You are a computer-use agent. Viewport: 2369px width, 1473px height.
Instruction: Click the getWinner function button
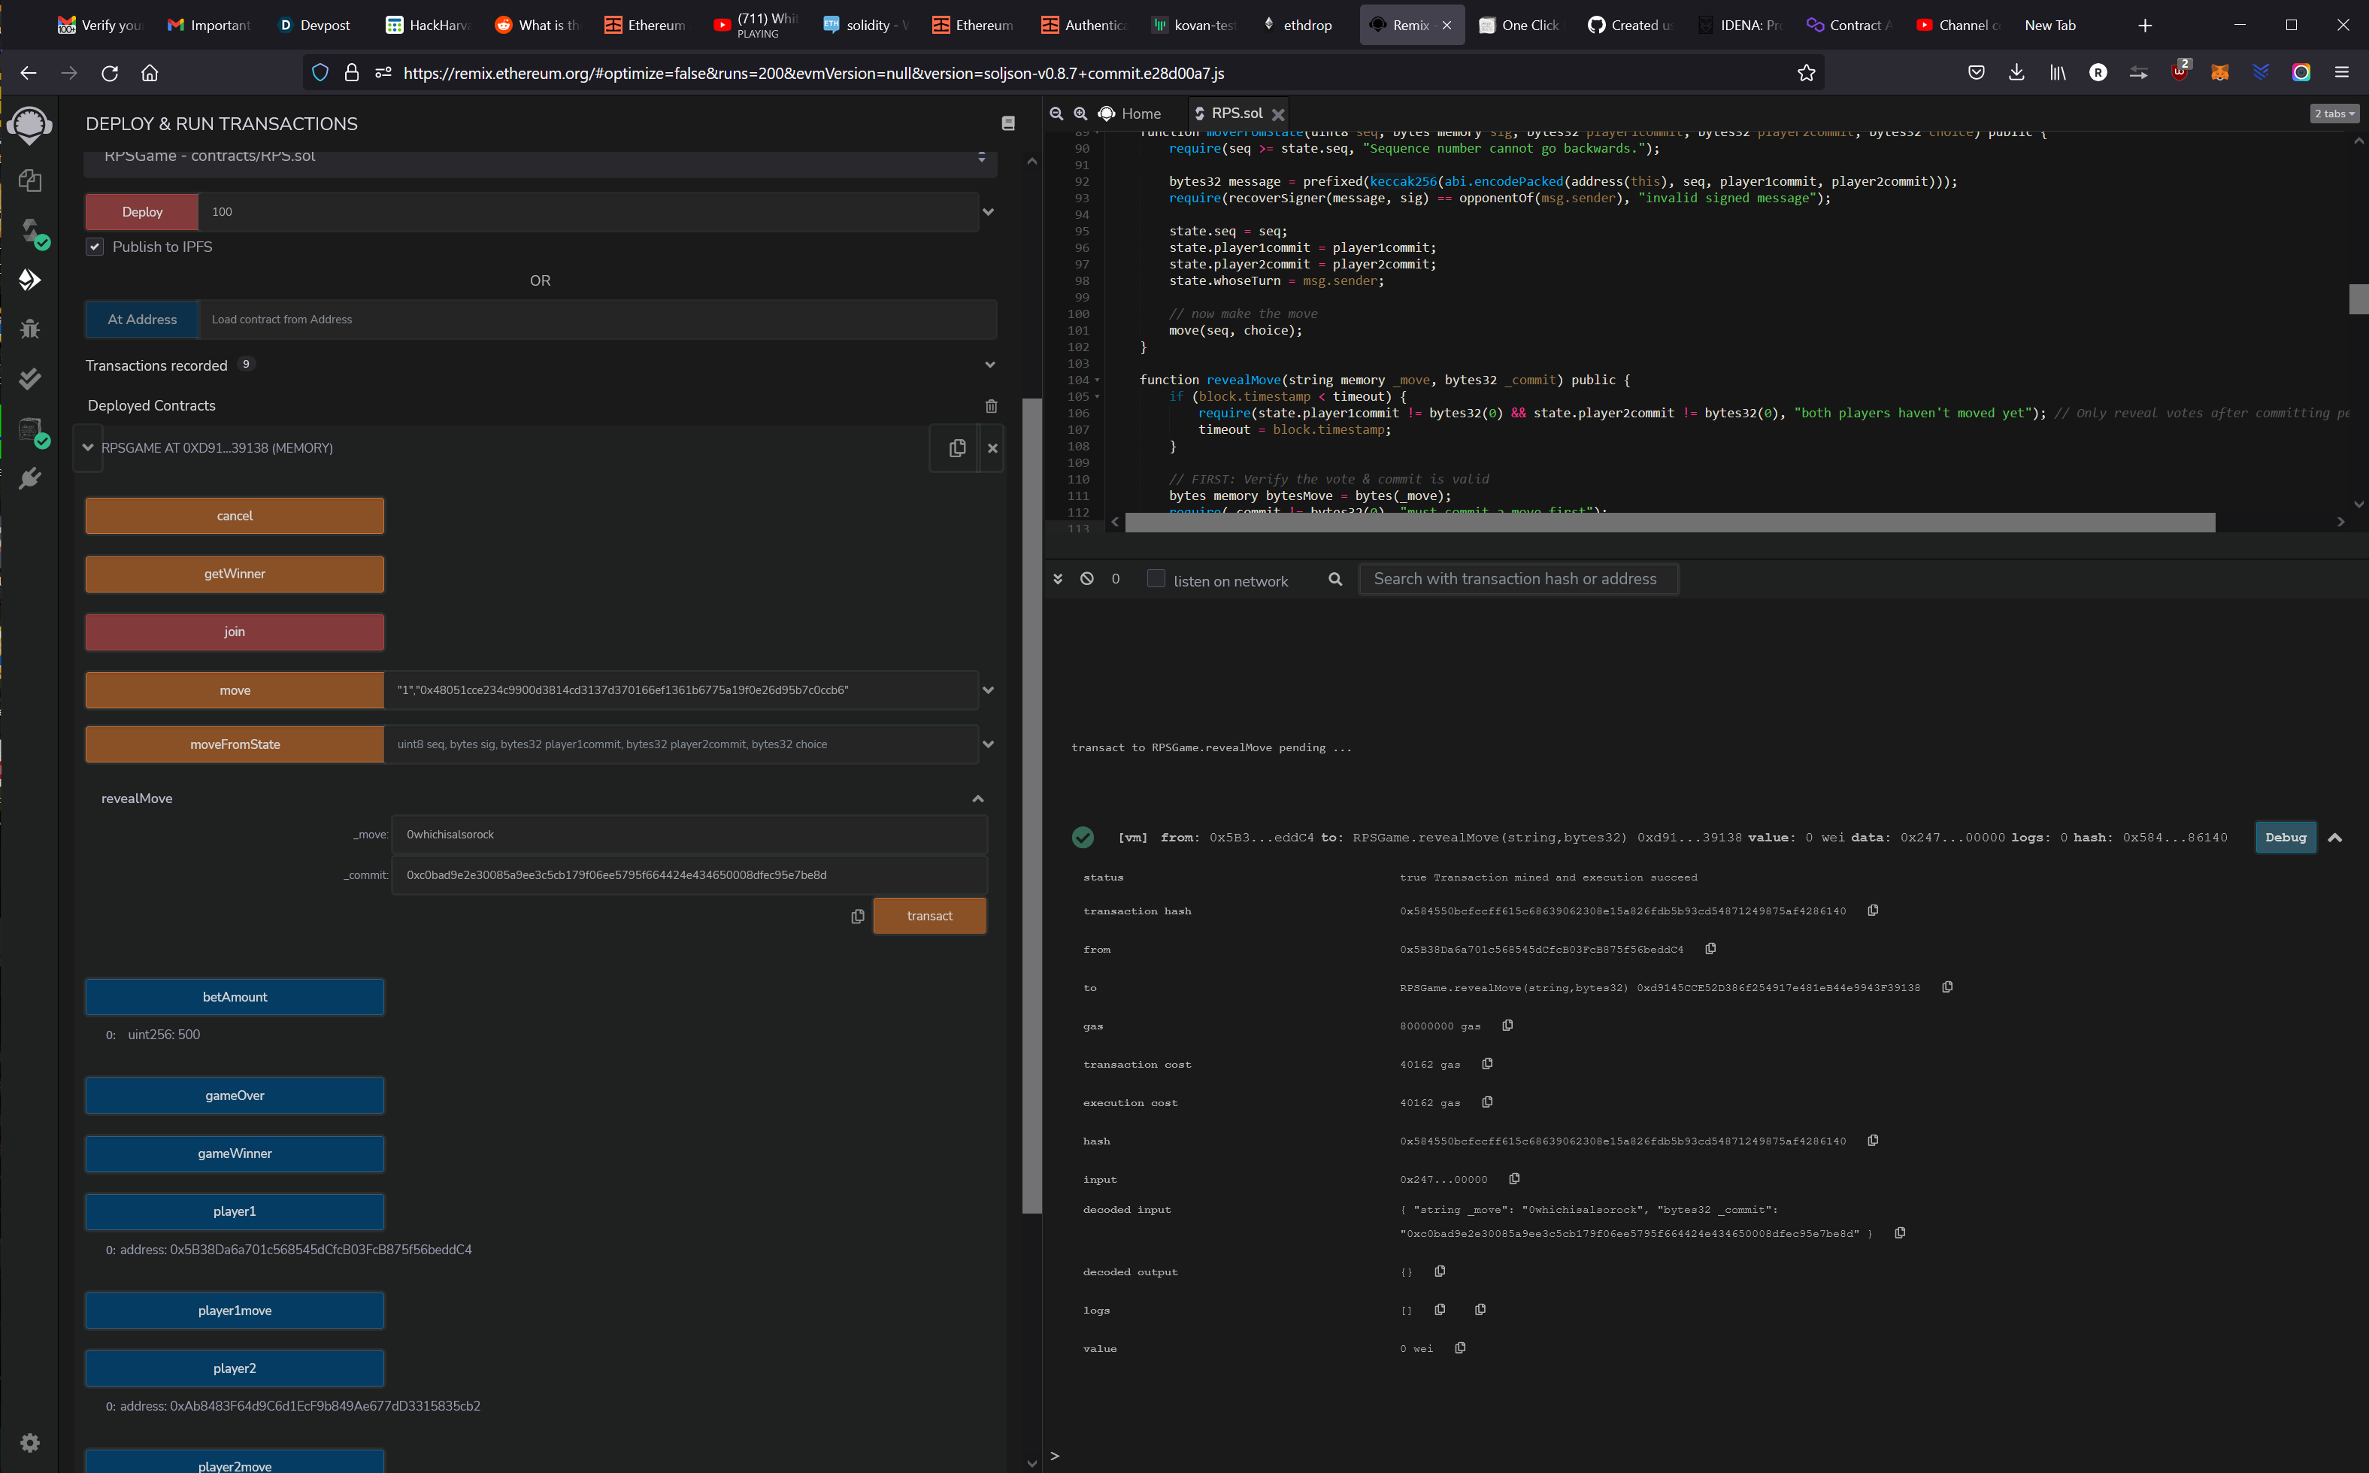(x=235, y=574)
